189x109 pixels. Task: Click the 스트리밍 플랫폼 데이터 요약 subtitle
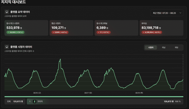[x=15, y=16]
